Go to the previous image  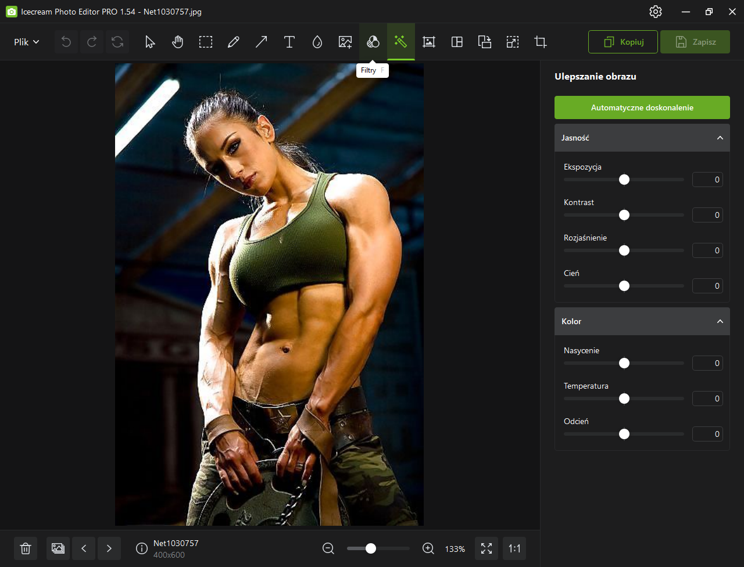coord(84,548)
